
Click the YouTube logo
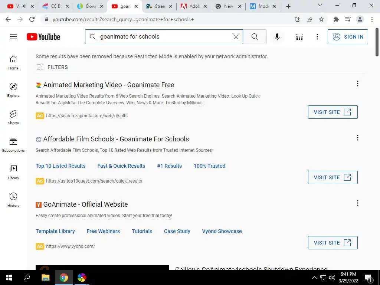[43, 37]
